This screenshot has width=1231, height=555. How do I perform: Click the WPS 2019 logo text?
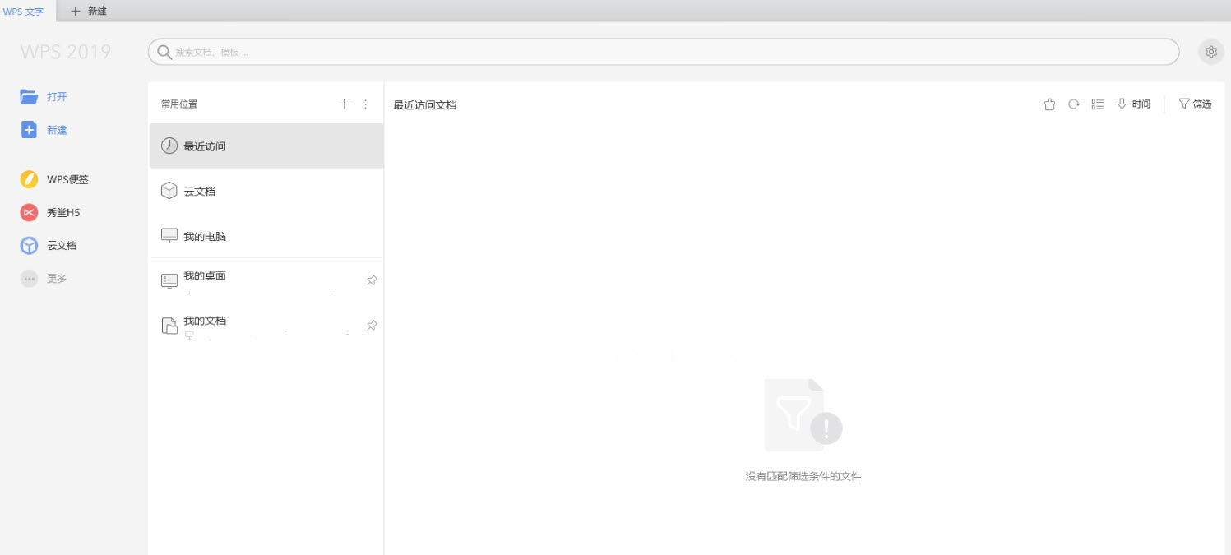point(66,52)
